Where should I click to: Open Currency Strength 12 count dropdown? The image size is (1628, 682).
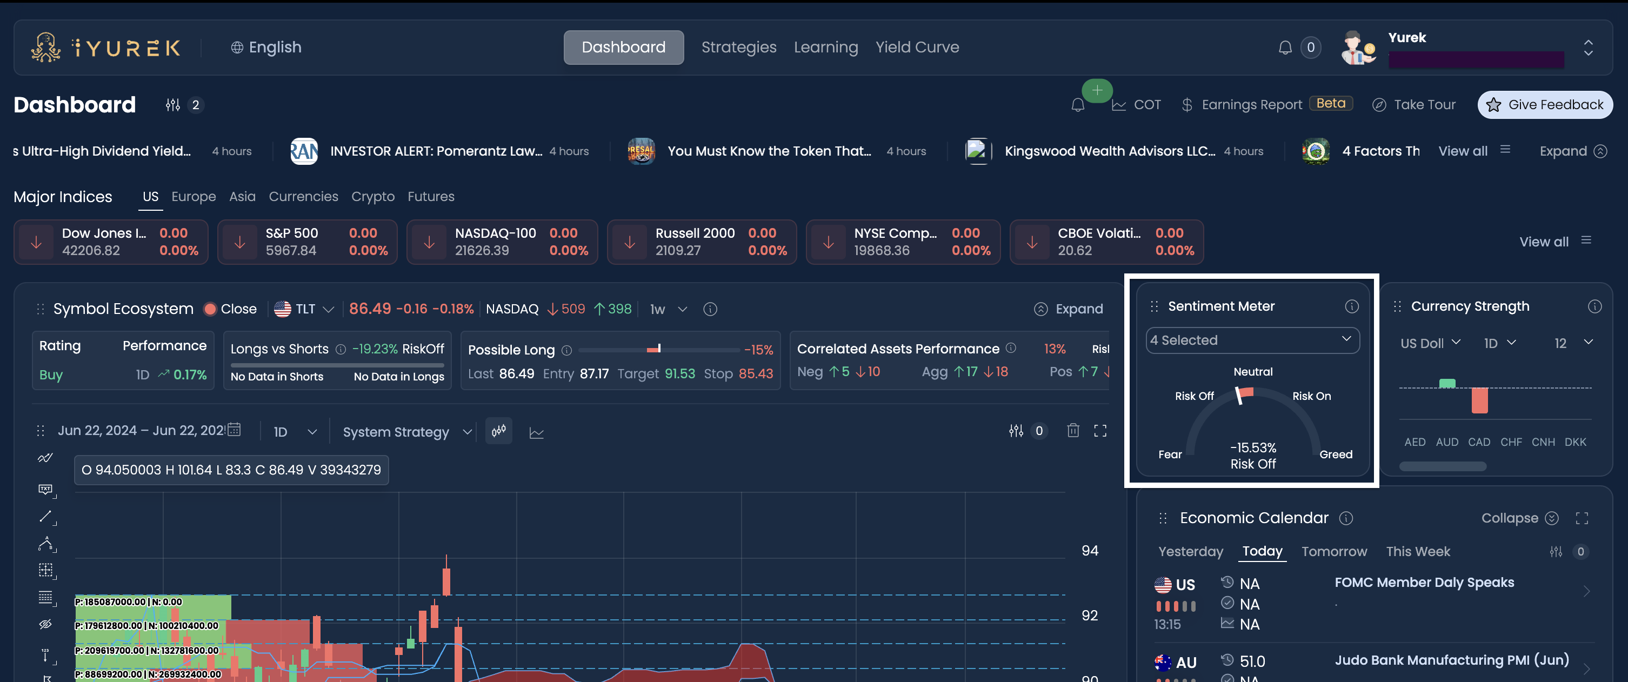tap(1573, 343)
